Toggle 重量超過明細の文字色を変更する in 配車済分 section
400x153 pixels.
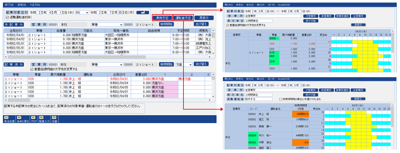32,69
